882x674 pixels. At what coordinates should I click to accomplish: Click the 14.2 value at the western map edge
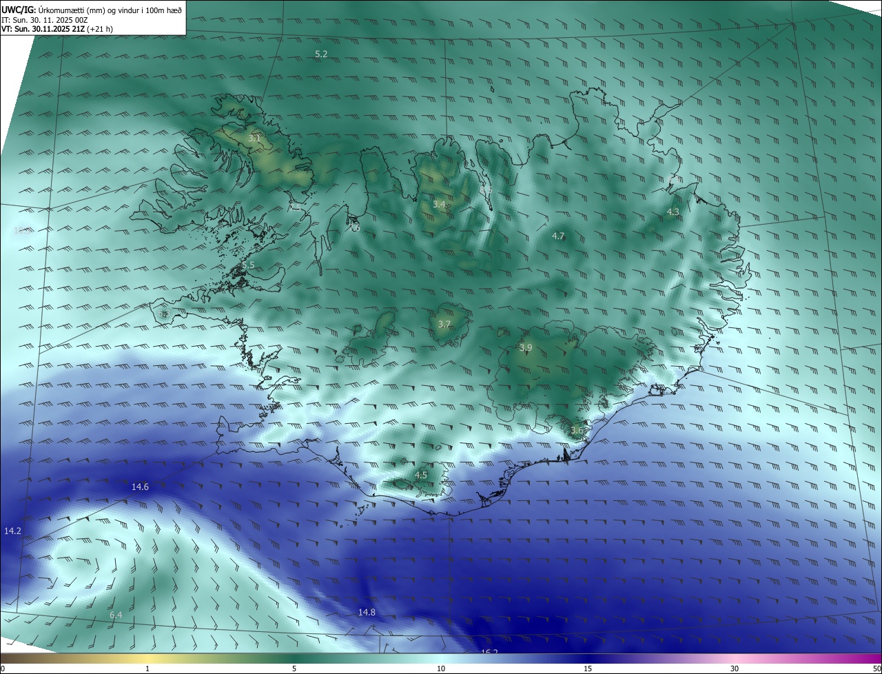click(12, 531)
